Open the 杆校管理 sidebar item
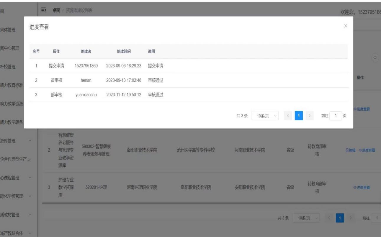 tap(12, 67)
